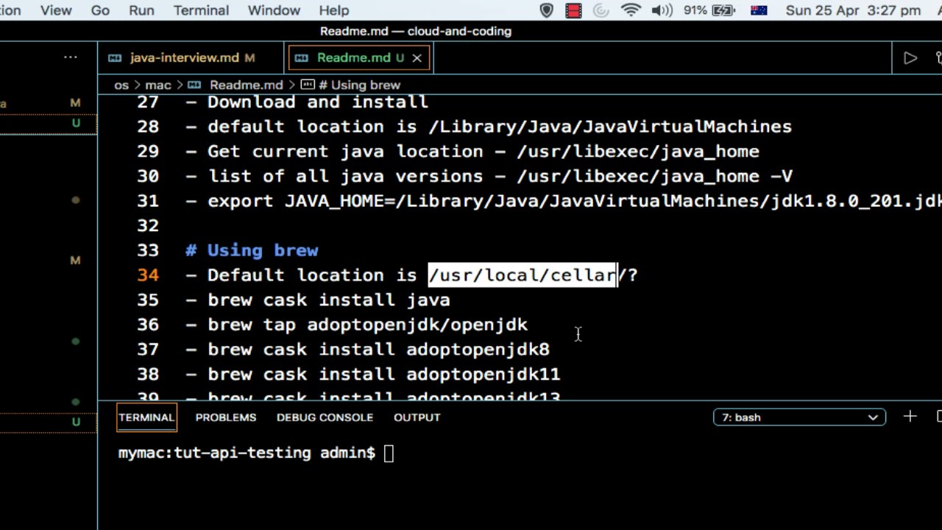The image size is (942, 530).
Task: Click the Run play icon in editor toolbar
Action: pos(910,58)
